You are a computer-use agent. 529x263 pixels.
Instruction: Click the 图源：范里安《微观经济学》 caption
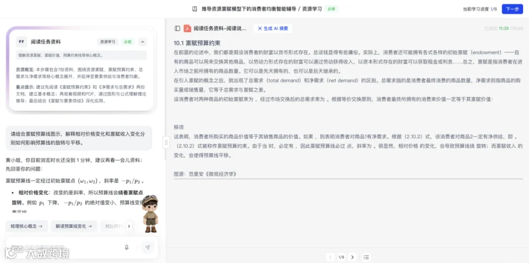[x=206, y=174]
